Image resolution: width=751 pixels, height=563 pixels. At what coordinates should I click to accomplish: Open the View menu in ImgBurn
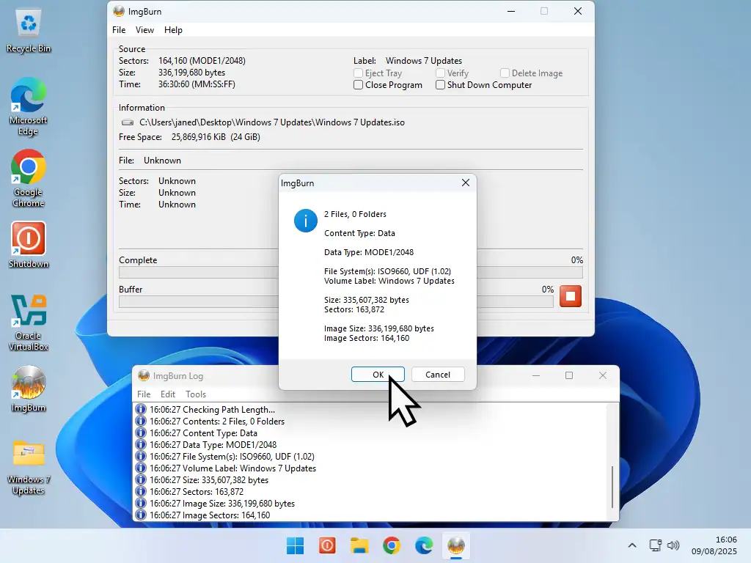coord(144,30)
